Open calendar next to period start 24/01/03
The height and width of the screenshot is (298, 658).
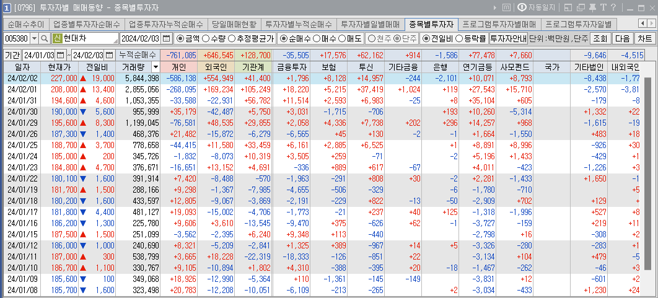coord(61,55)
